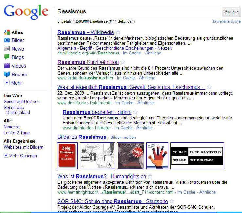Open Bilder zu Rassismus link
The image size is (242, 213).
[x=82, y=137]
